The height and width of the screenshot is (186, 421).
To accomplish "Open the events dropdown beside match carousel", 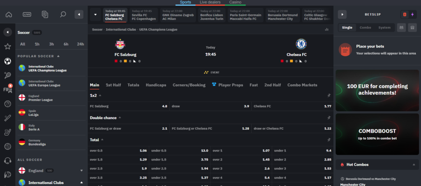I will [x=95, y=14].
